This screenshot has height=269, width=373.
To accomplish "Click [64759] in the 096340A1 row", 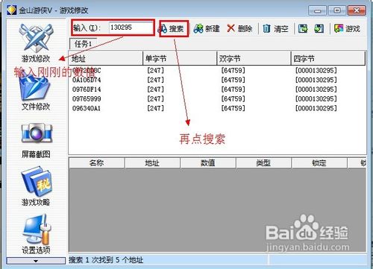I will pyautogui.click(x=233, y=108).
